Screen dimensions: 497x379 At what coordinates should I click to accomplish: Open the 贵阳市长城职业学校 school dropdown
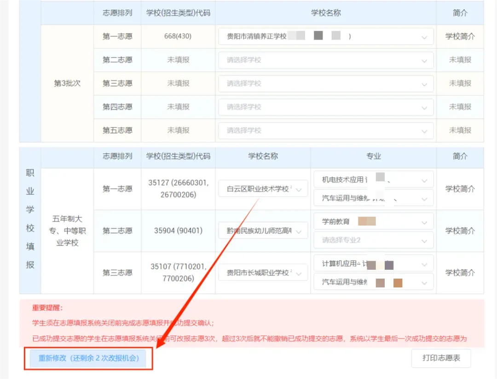tap(263, 272)
